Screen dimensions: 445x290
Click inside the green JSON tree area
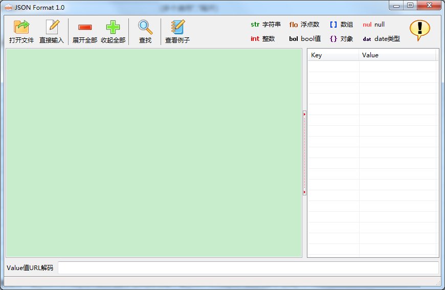(154, 153)
